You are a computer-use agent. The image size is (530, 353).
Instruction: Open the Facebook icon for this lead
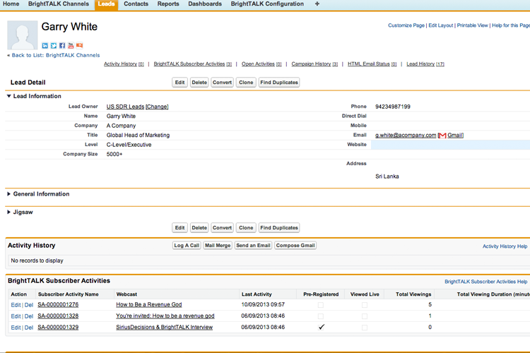[62, 46]
